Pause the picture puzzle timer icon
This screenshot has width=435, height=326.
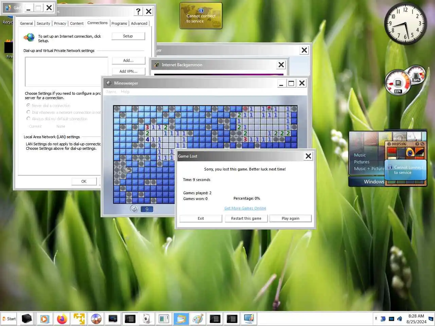coord(389,144)
